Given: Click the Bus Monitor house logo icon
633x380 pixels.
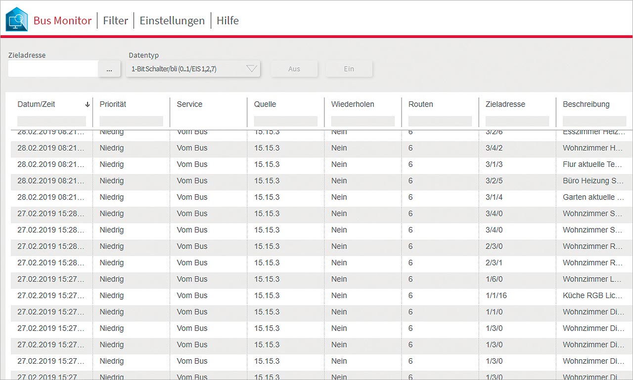Looking at the screenshot, I should [x=17, y=20].
